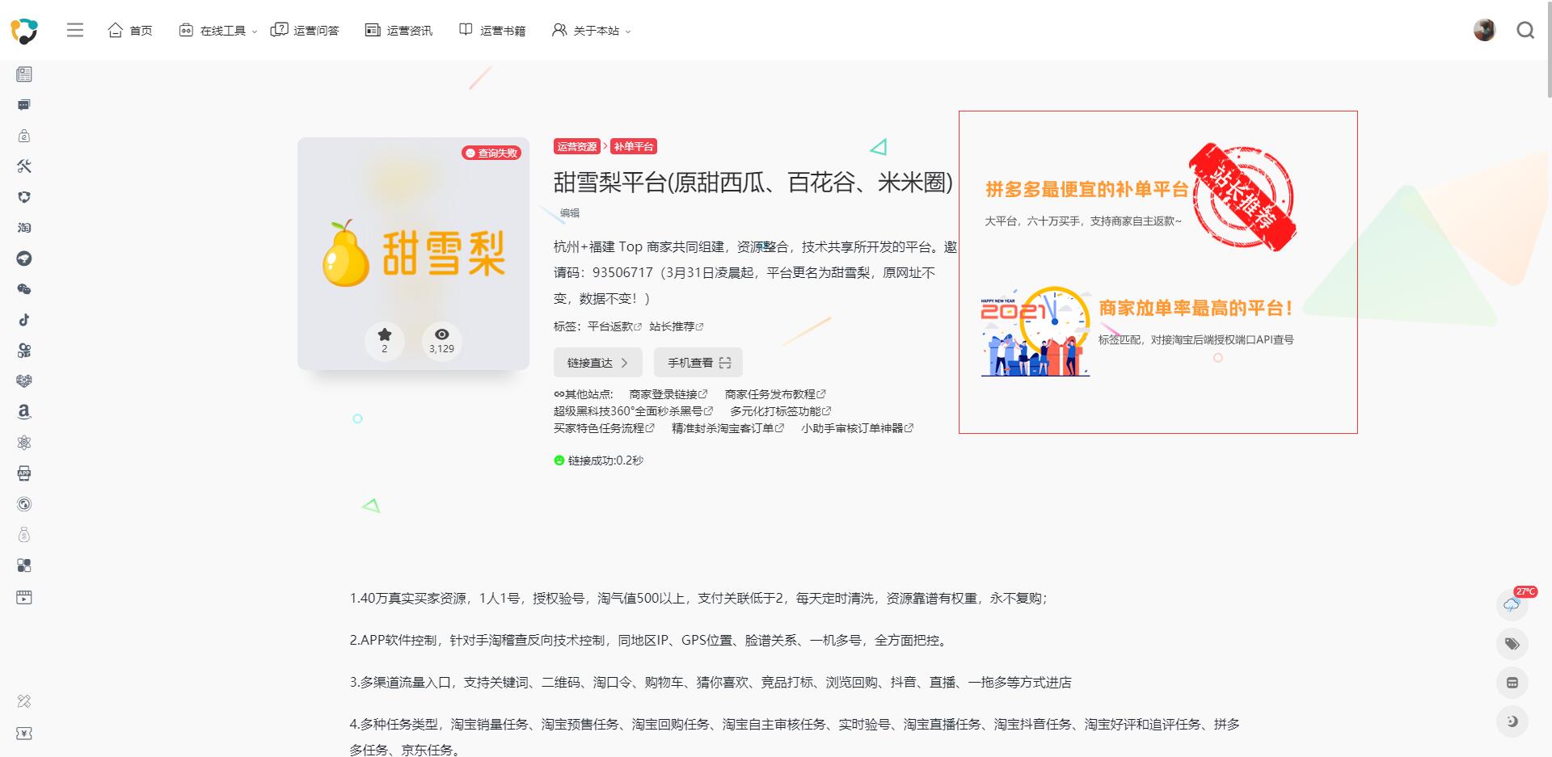Click the 链接直达 button
This screenshot has width=1552, height=757.
pos(597,363)
